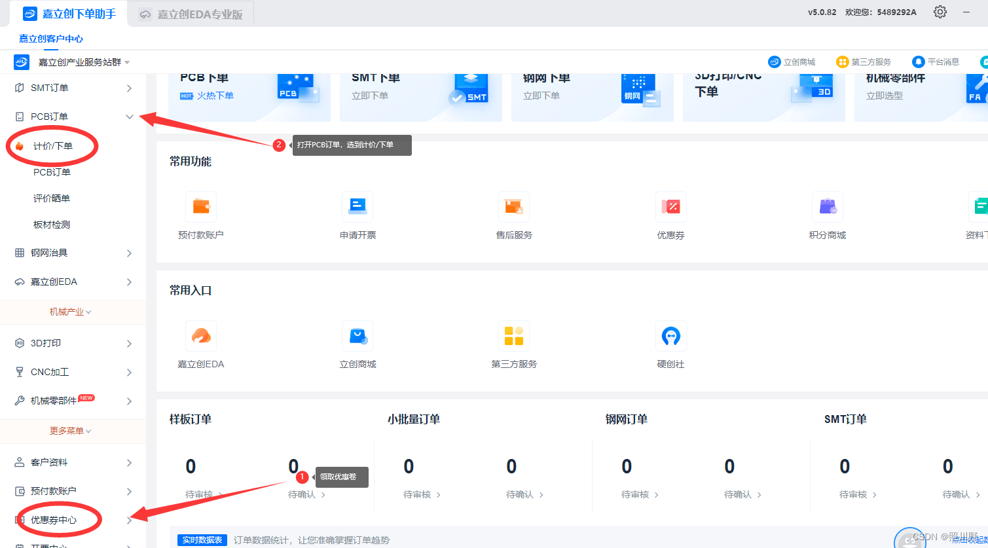Click 立即下单 link on SMT card
This screenshot has width=988, height=548.
[x=370, y=96]
